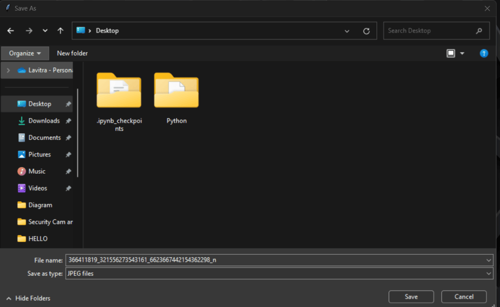Go back using the left arrow

click(x=11, y=31)
